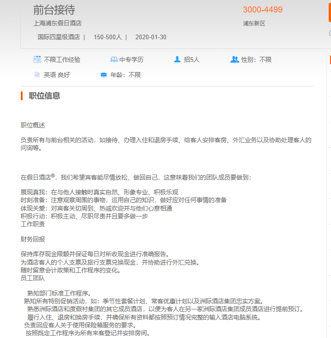Click the 招5人 headcount text
This screenshot has width=331, height=338.
click(x=192, y=60)
